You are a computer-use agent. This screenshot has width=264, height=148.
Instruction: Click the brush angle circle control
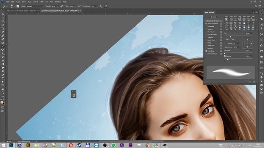tap(247, 43)
